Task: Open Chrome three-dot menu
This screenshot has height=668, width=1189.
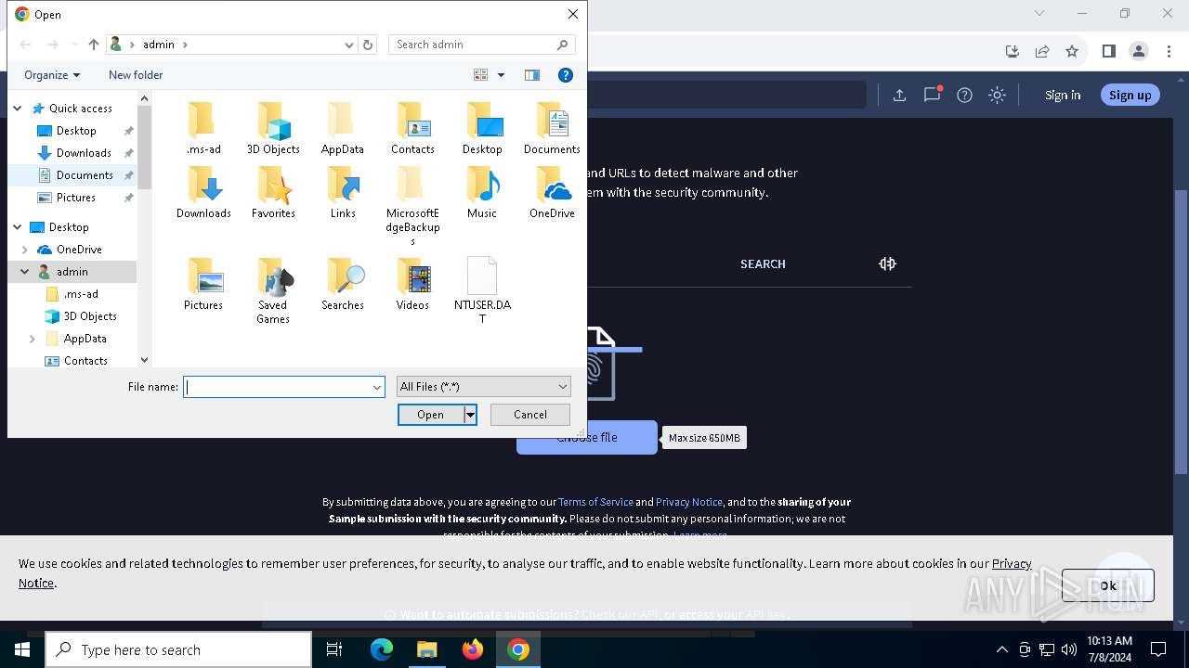Action: (x=1169, y=51)
